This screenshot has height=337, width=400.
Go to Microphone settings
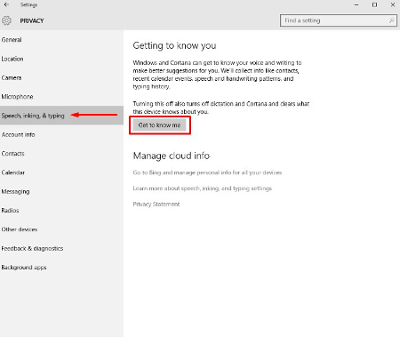coord(61,97)
